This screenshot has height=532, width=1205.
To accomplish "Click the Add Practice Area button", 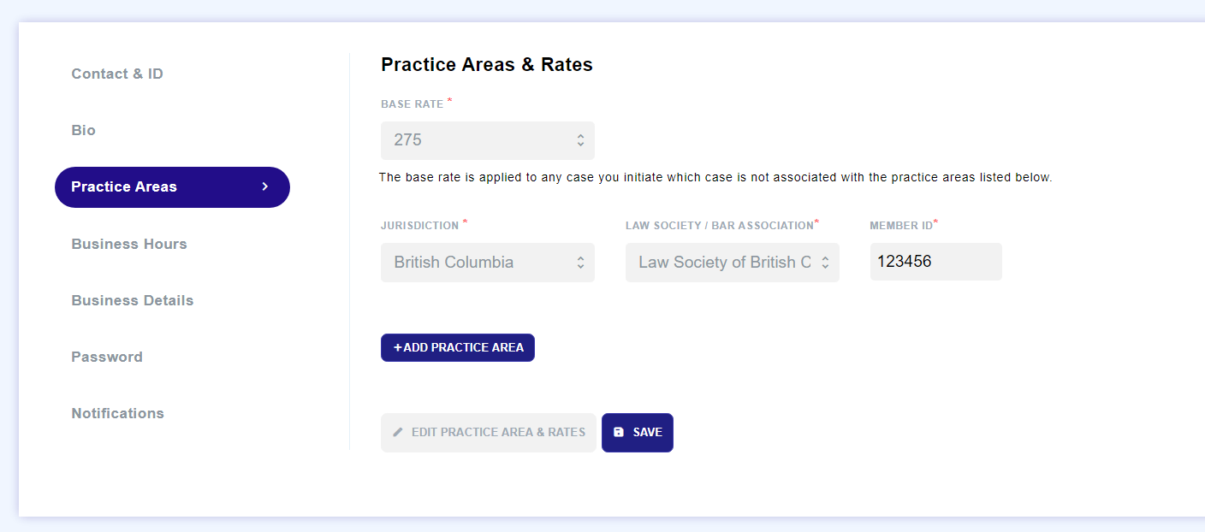I will point(458,347).
